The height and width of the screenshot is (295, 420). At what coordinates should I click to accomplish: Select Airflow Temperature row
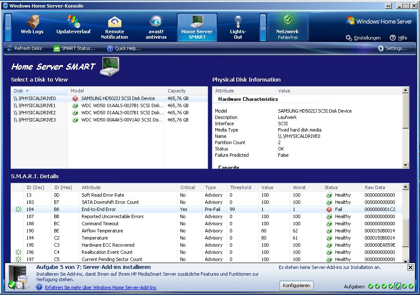tap(206, 231)
